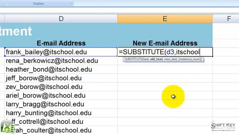This screenshot has height=134, width=239.
Task: Select cell ending cottrell@itschool.edu
Action: click(61, 121)
